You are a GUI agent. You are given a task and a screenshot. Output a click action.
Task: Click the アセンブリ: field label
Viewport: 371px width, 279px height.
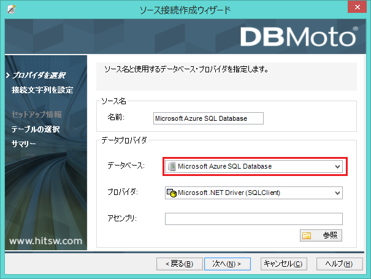point(122,218)
